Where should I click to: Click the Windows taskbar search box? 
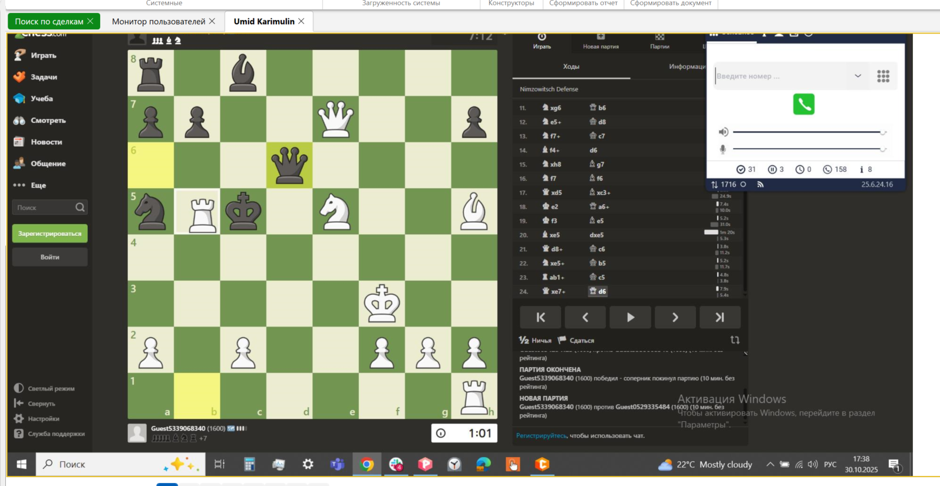coord(121,464)
